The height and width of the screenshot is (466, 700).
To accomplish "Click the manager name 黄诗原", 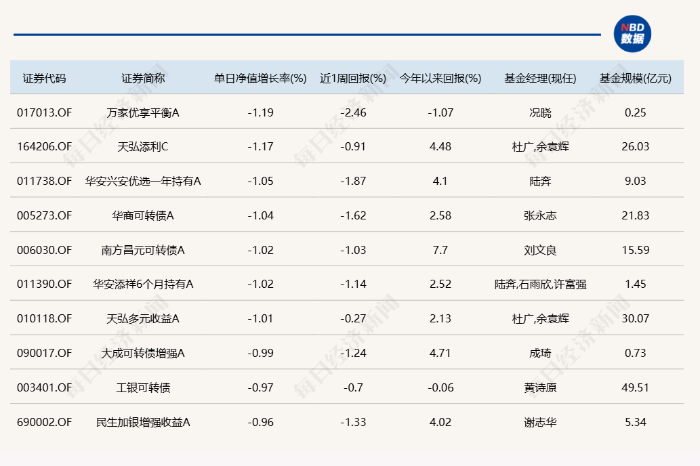I will [x=540, y=387].
